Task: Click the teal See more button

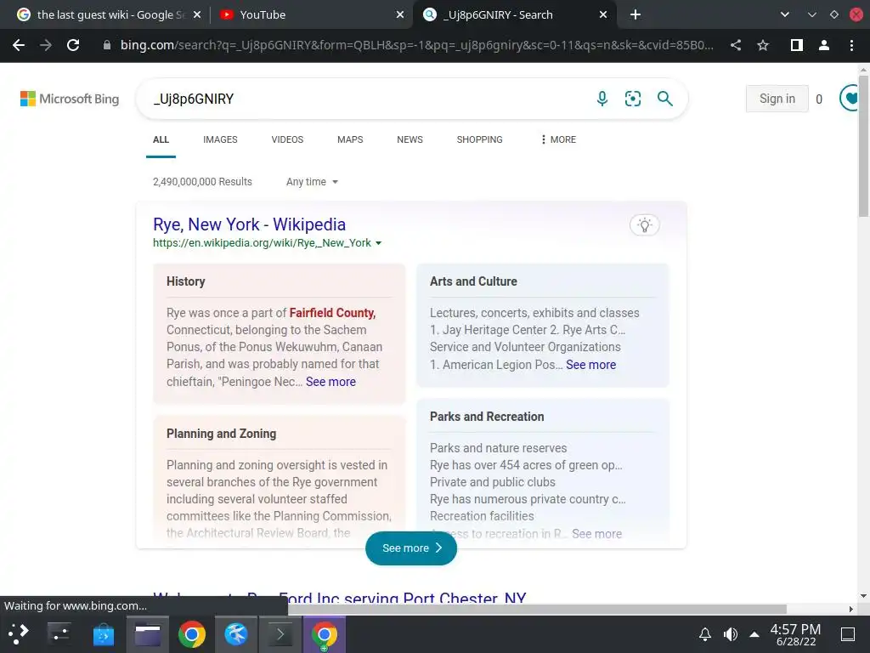Action: tap(410, 548)
